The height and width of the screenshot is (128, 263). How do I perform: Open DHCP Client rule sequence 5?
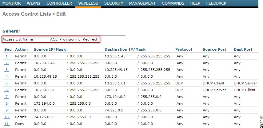point(6,83)
